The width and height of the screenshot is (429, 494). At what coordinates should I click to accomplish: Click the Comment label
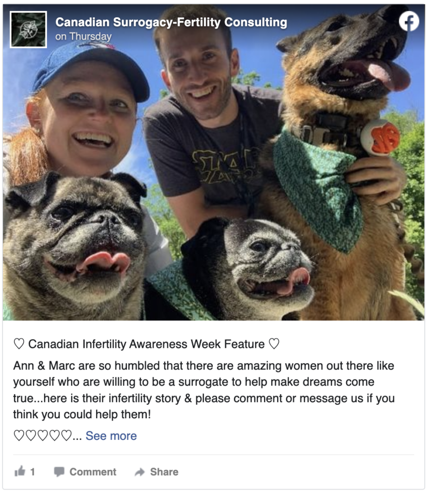tap(93, 472)
